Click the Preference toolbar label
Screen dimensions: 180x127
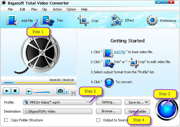168,21
